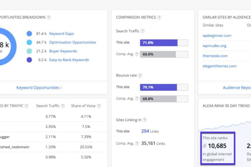This screenshot has width=251, height=167.
Task: Open themeisle.com similar site link
Action: click(x=215, y=56)
